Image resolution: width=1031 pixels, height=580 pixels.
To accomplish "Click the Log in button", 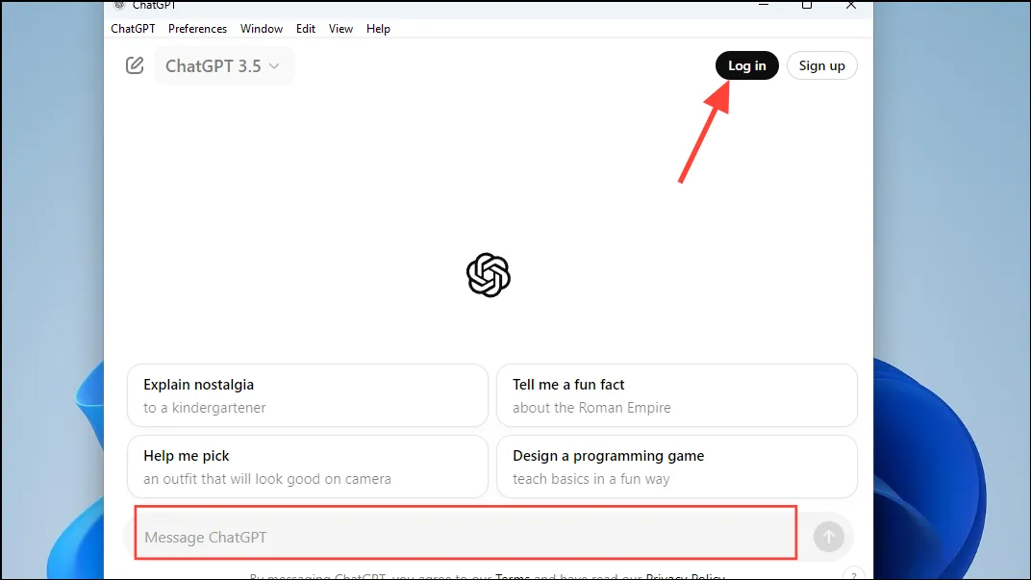I will tap(746, 65).
